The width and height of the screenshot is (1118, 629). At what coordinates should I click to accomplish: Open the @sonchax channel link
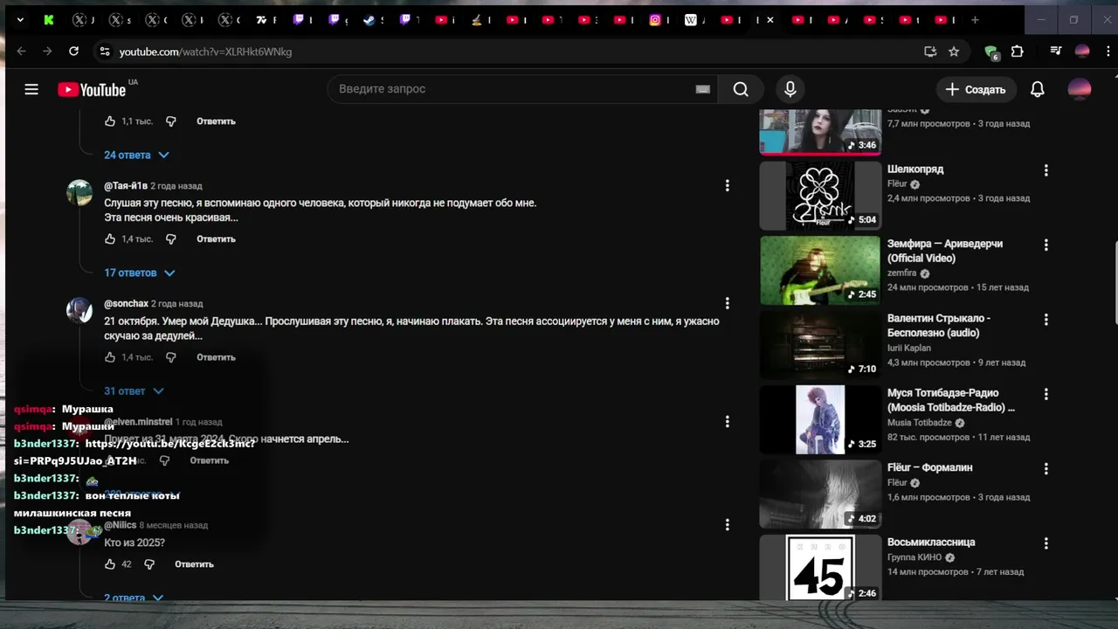point(126,303)
